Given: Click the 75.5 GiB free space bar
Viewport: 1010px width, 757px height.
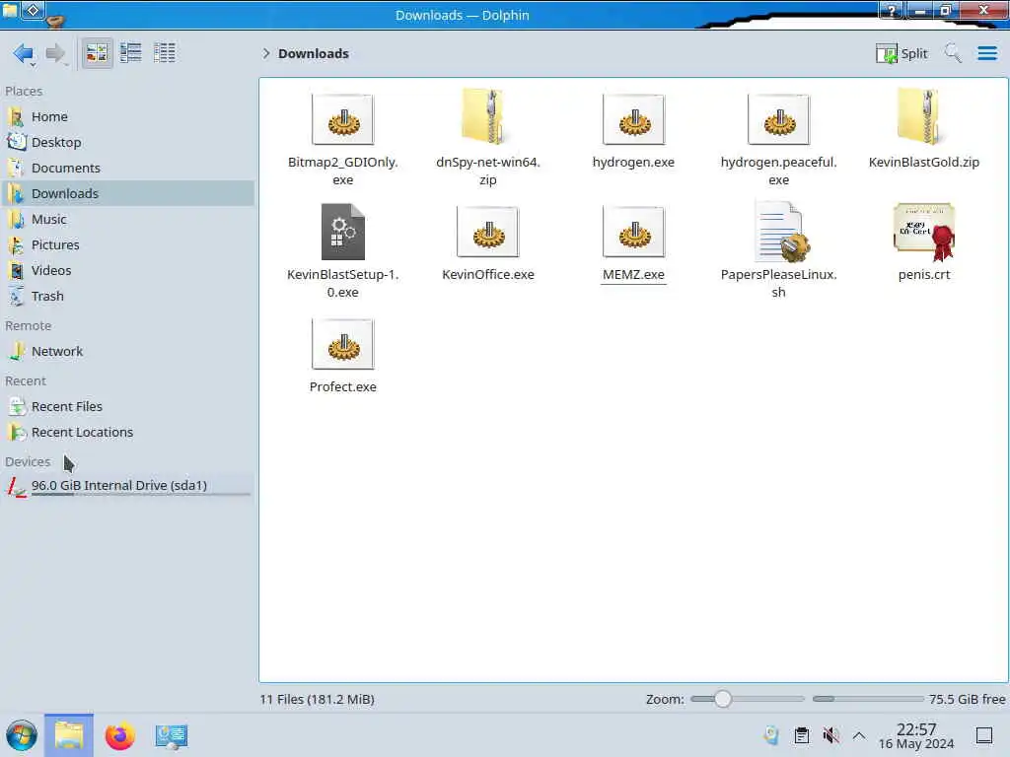Looking at the screenshot, I should pyautogui.click(x=868, y=699).
